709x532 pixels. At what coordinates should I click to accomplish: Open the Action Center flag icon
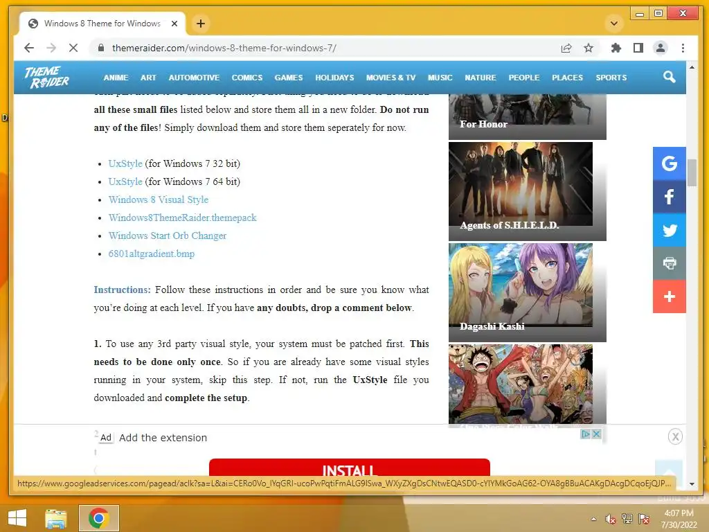tap(644, 519)
